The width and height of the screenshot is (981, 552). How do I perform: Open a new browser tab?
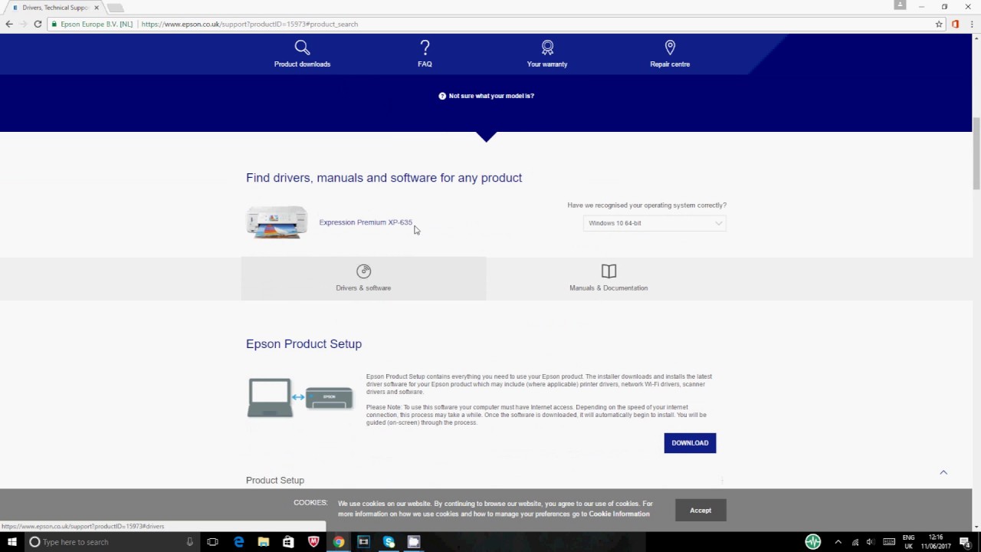[115, 8]
